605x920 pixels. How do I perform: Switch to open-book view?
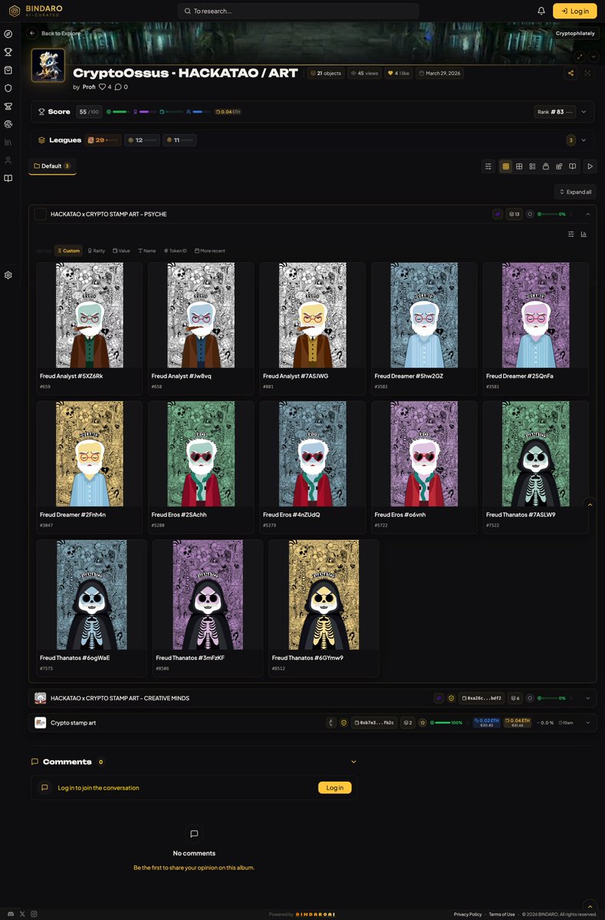[x=572, y=166]
